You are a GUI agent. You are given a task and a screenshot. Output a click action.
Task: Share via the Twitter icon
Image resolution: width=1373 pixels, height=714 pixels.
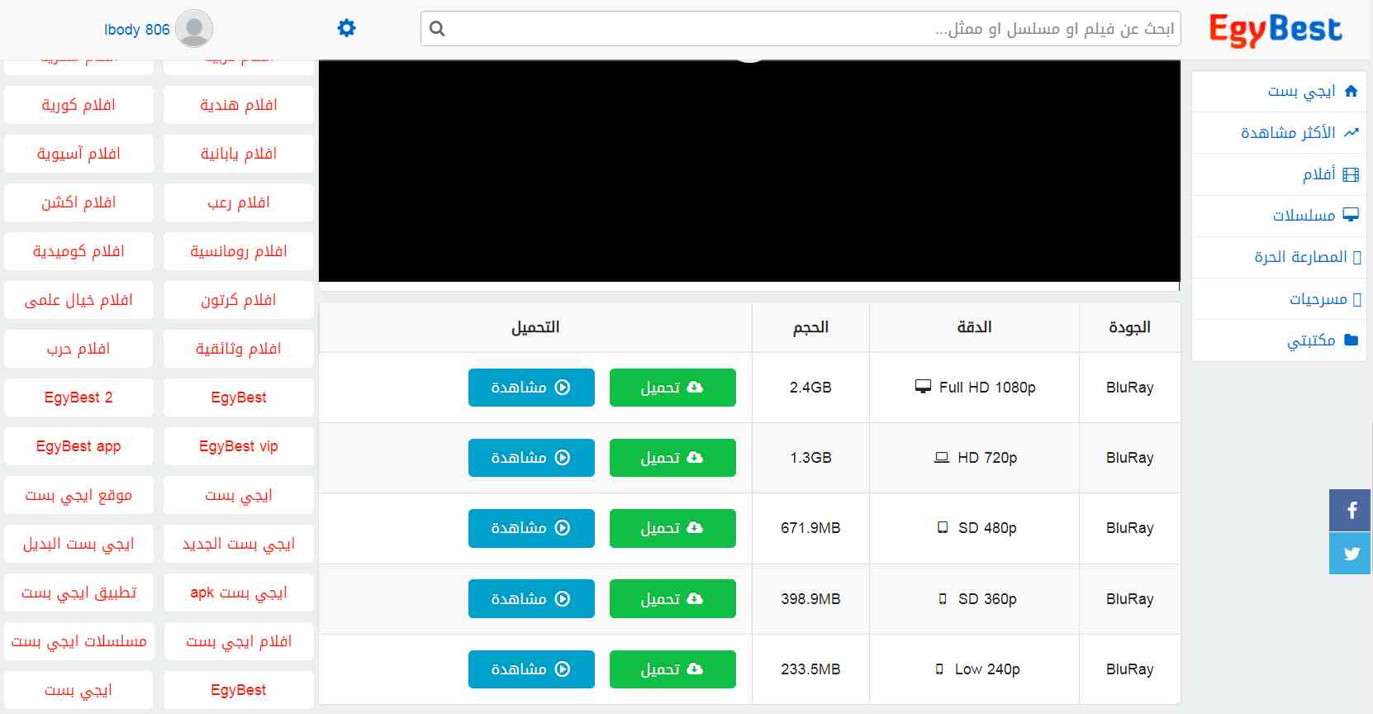point(1351,554)
